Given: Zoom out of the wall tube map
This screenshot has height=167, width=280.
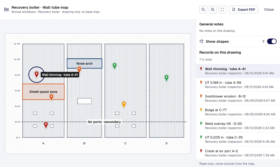Looking at the screenshot, I should tap(203, 10).
